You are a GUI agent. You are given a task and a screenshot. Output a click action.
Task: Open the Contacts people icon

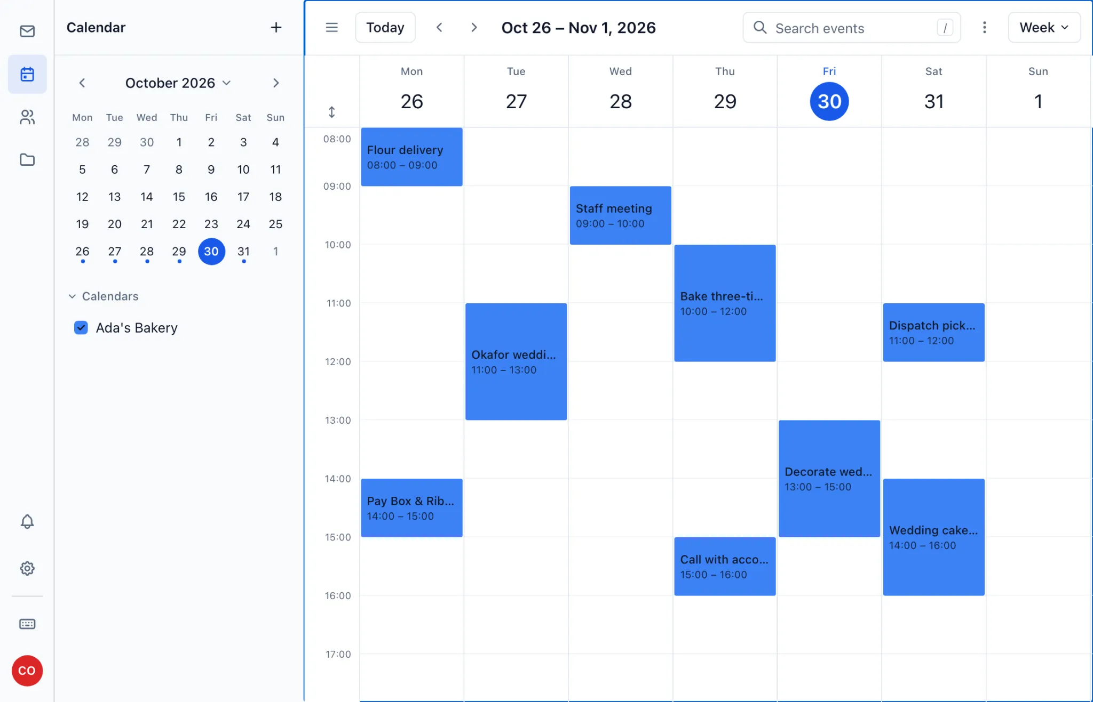(x=27, y=117)
